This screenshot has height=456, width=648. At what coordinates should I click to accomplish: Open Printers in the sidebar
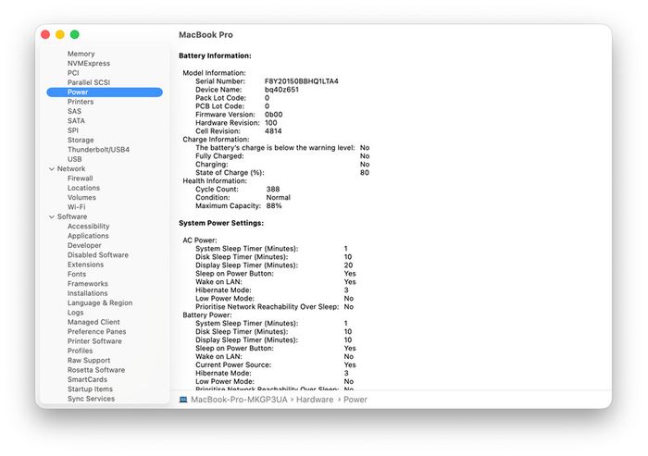[81, 102]
